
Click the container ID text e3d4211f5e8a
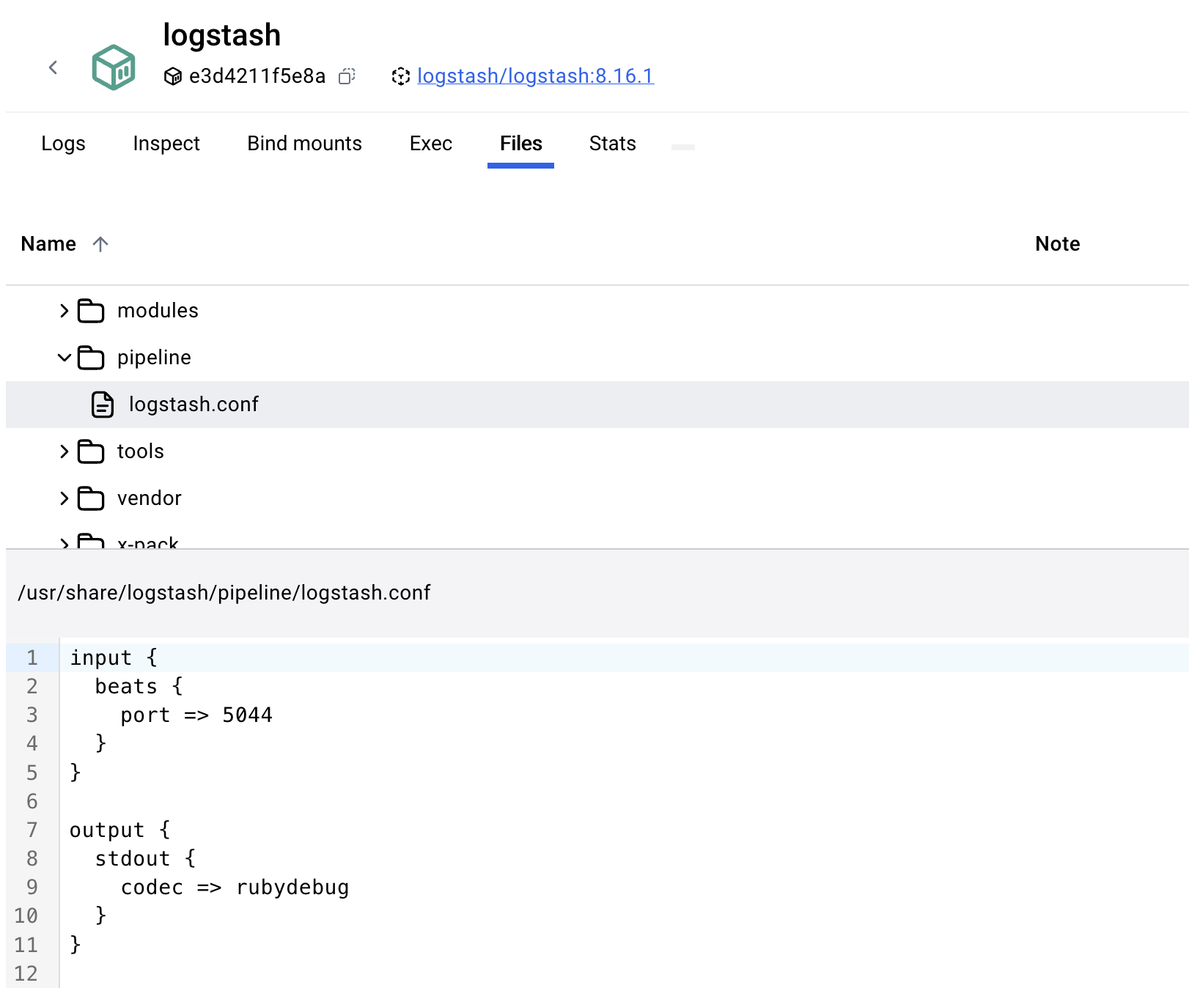pos(257,76)
